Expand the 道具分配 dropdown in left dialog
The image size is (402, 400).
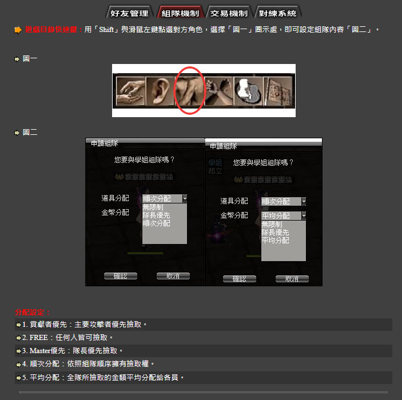coord(184,199)
